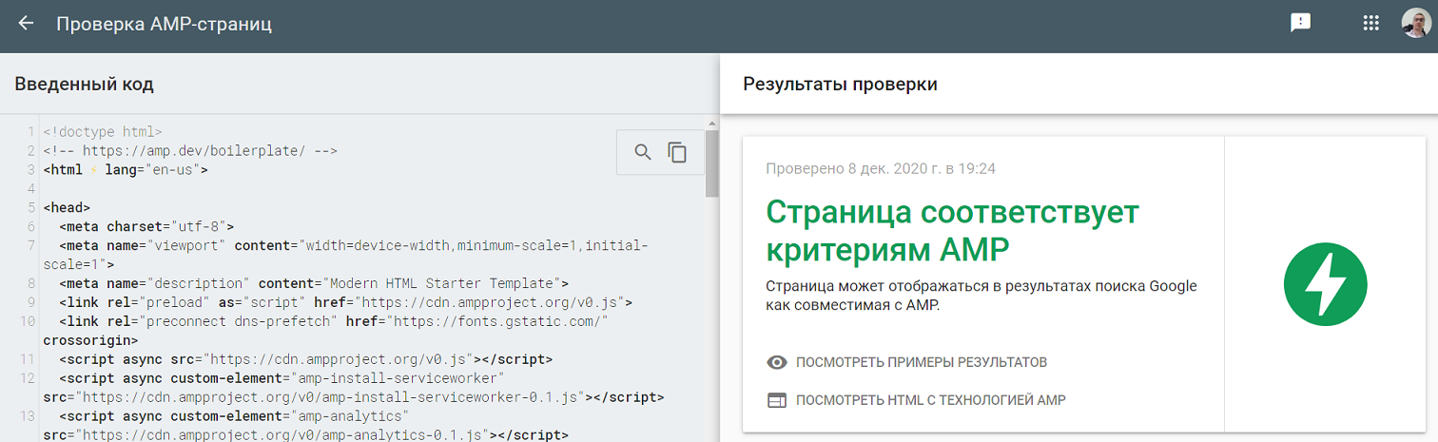Viewport: 1438px width, 442px height.
Task: Go back using the arrow icon
Action: (x=26, y=24)
